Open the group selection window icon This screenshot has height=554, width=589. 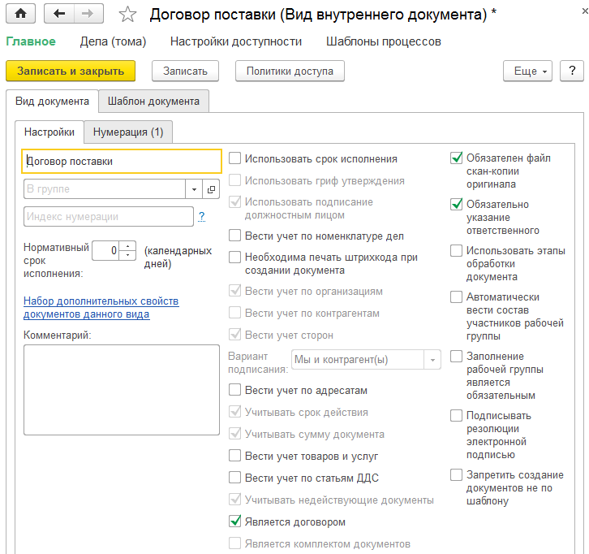tap(211, 189)
